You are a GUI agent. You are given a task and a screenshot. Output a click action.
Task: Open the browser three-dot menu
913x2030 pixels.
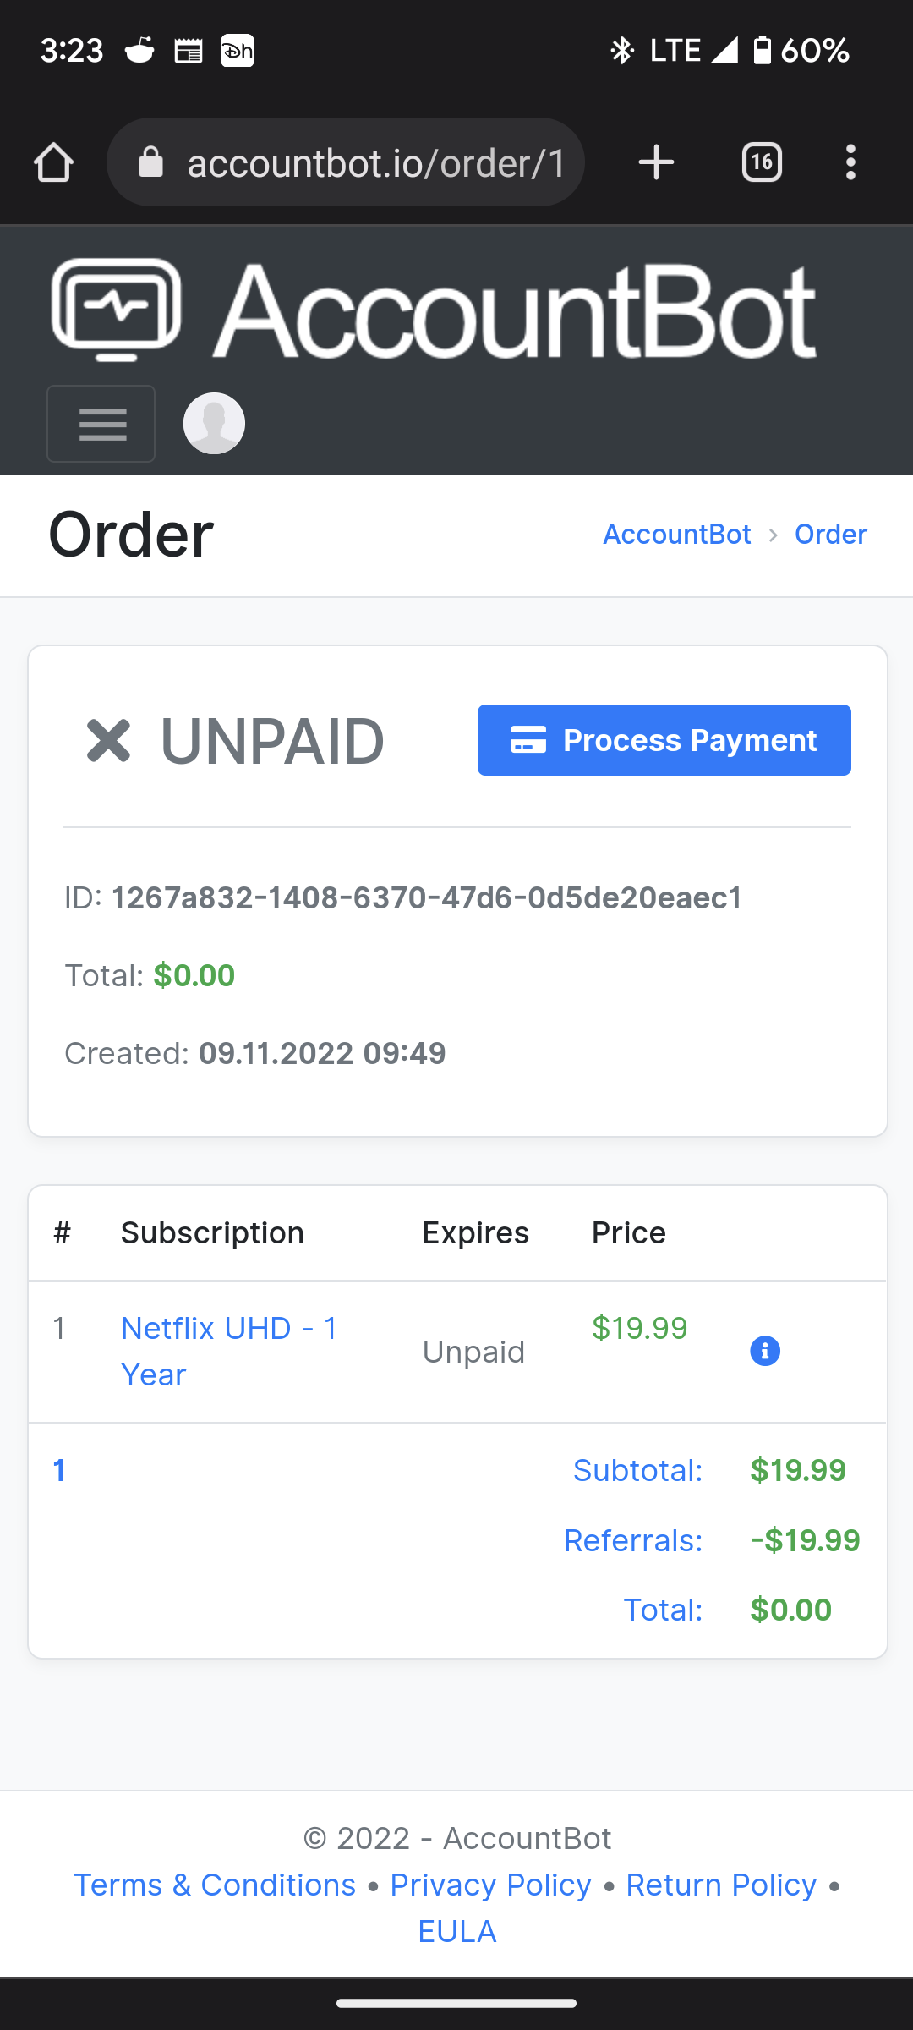850,162
